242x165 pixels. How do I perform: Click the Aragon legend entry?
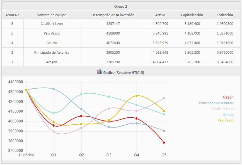[x=228, y=97]
